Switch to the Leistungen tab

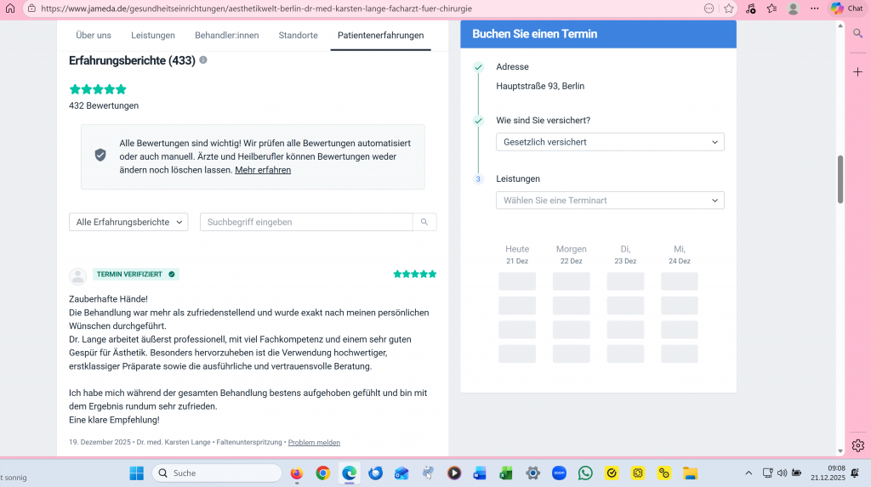[x=153, y=35]
